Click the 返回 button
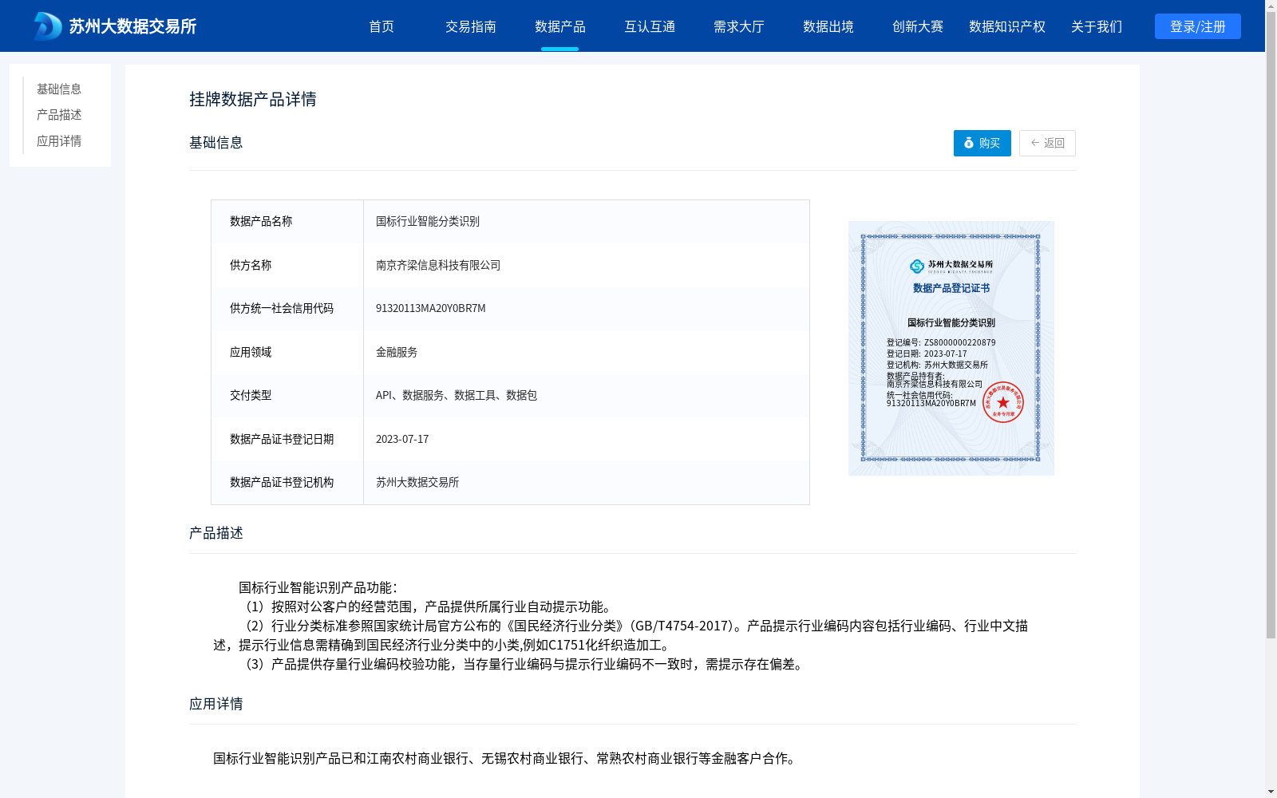The image size is (1277, 798). [1047, 143]
